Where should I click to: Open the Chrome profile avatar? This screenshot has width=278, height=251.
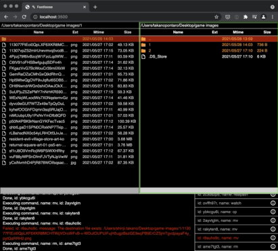pyautogui.click(x=263, y=17)
